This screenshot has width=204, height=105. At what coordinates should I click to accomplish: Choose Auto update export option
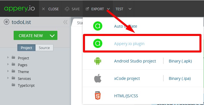[126, 26]
